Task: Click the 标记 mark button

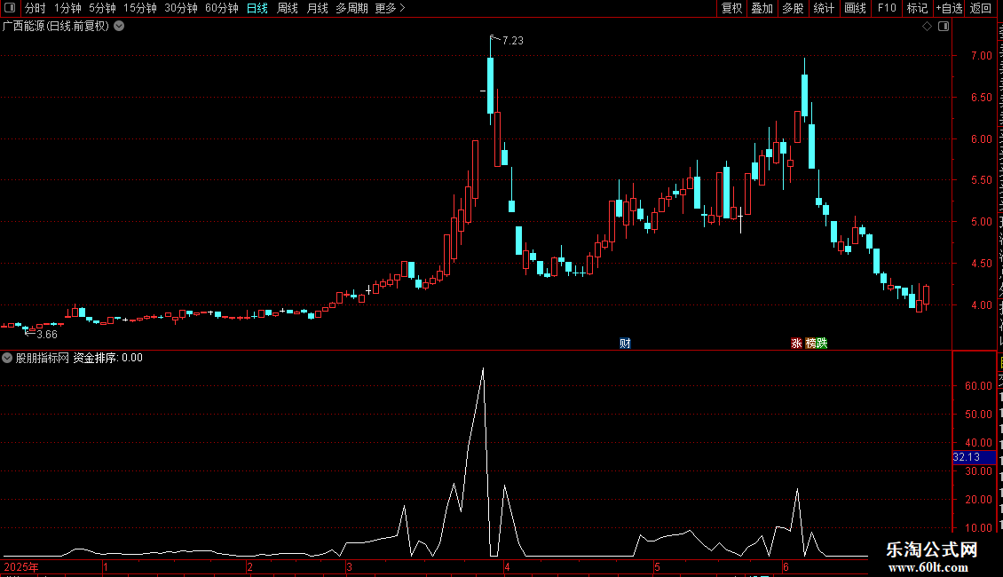Action: (917, 8)
